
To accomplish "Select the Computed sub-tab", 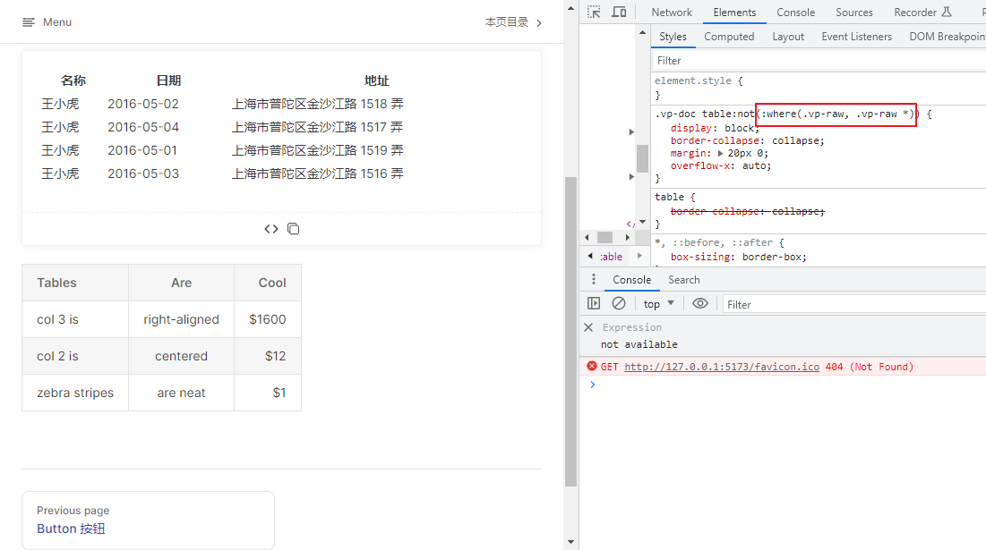I will (x=729, y=37).
